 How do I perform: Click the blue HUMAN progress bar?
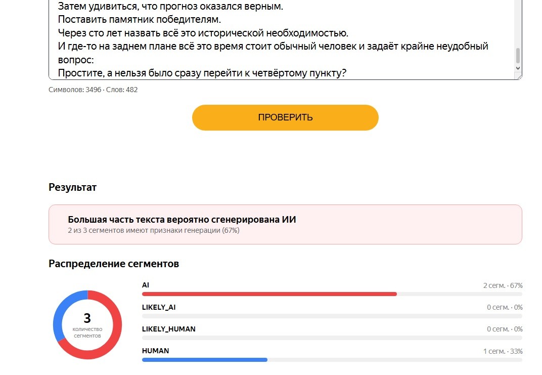coord(205,360)
